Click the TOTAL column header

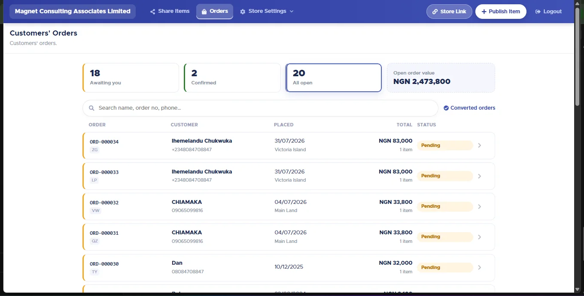(x=405, y=125)
